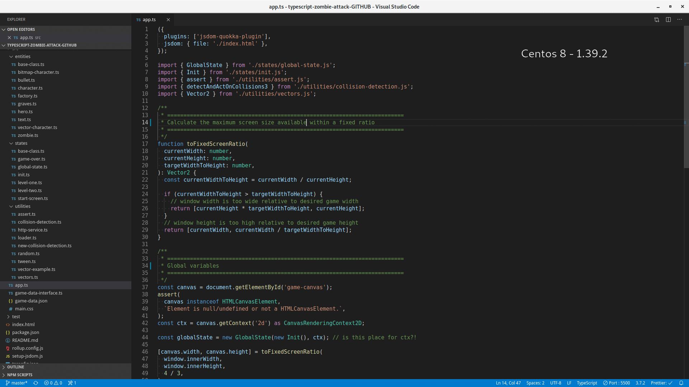Image resolution: width=689 pixels, height=387 pixels.
Task: Open the errors and warnings count
Action: point(53,383)
